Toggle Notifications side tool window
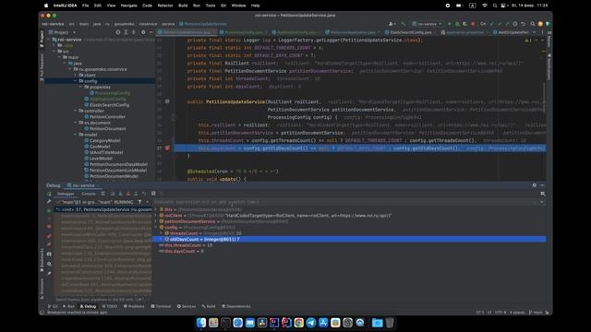The height and width of the screenshot is (332, 591). coord(549,67)
